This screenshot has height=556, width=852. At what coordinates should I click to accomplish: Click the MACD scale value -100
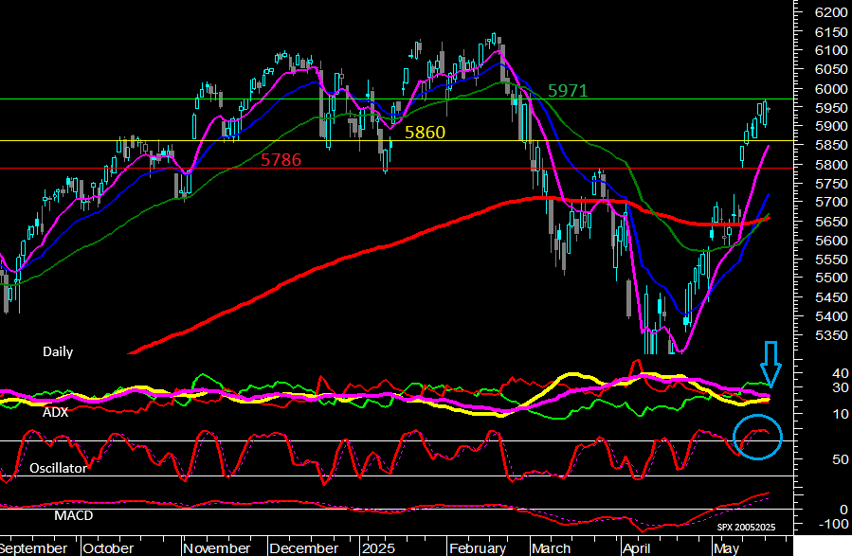[836, 524]
